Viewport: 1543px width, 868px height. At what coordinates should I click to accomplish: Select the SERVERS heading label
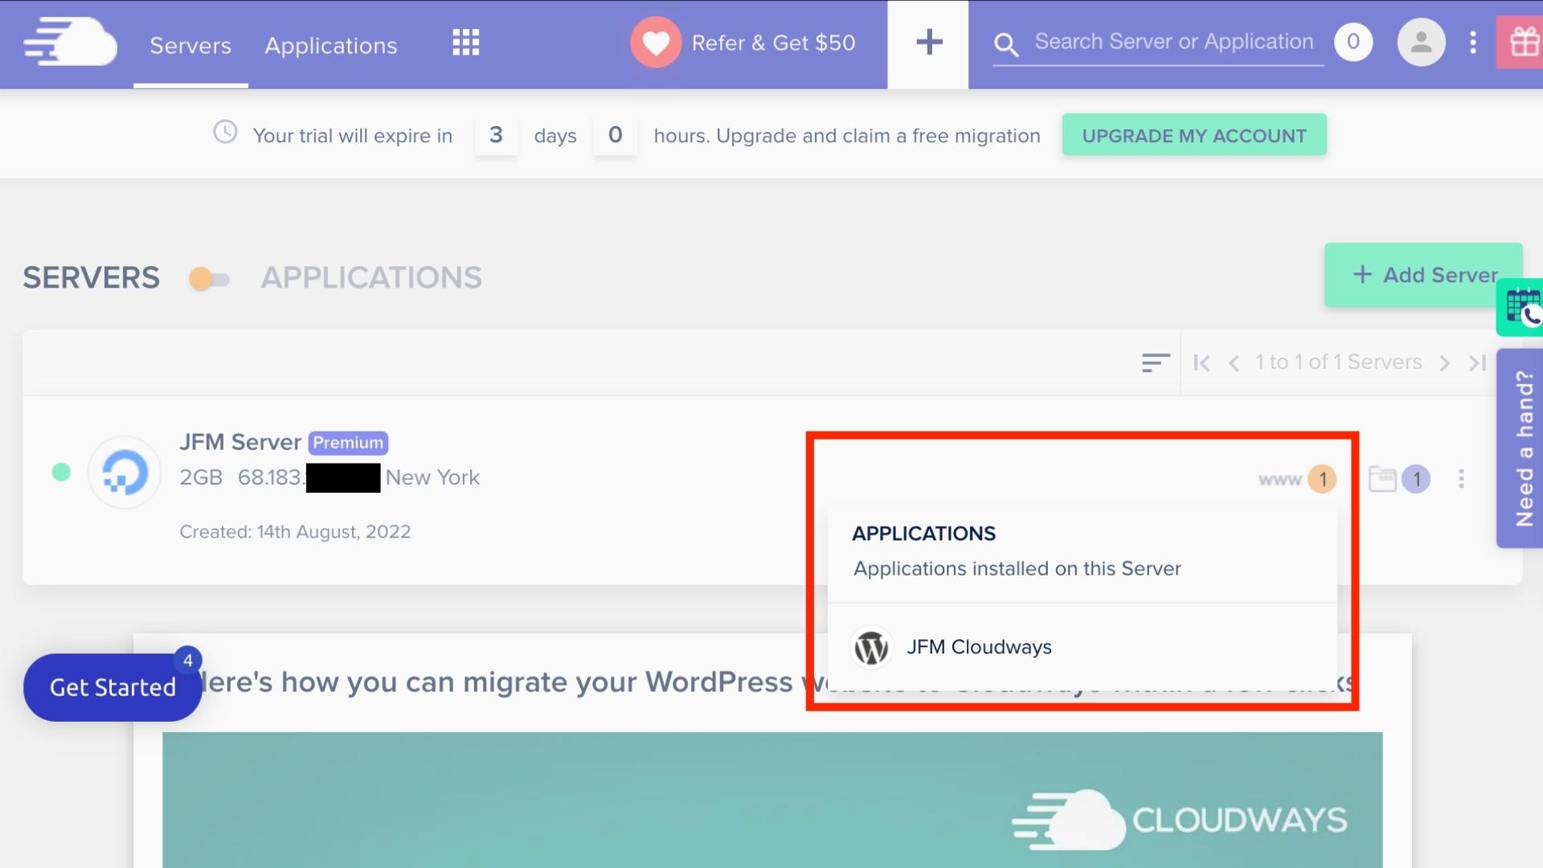92,278
